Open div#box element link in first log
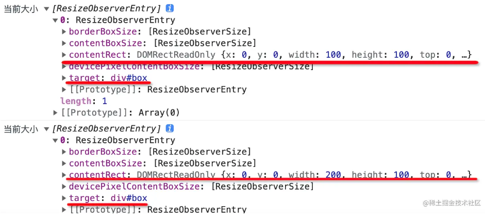 [x=129, y=78]
